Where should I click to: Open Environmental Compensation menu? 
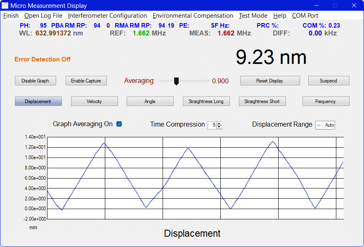tap(193, 16)
